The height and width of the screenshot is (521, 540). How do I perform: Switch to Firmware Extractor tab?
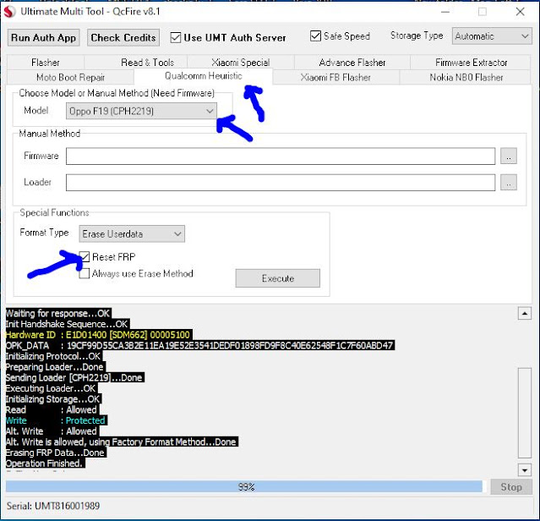pos(471,63)
